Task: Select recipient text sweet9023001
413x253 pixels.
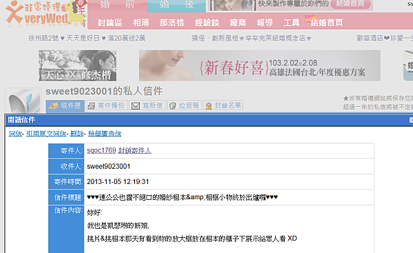Action: 109,166
